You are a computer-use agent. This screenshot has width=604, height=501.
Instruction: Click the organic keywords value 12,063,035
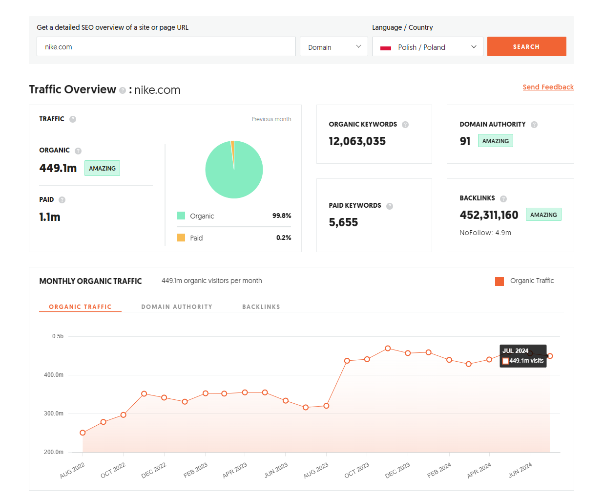[x=357, y=141]
